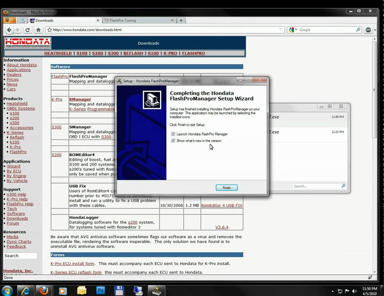Open the Forum sidebar link
384x296 pixels.
pos(13,223)
